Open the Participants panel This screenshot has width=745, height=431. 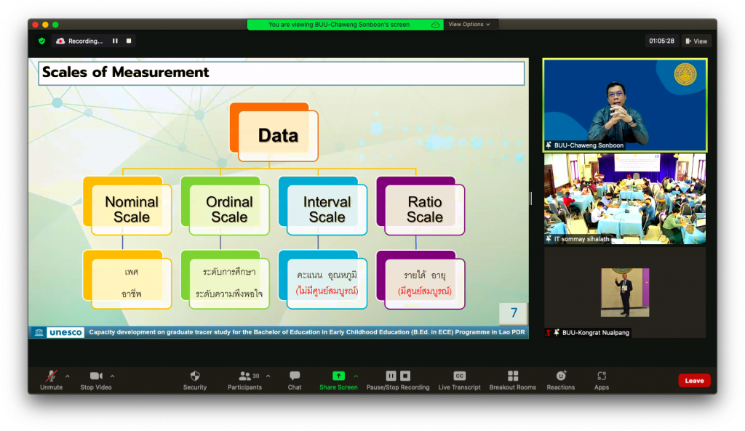pos(244,376)
